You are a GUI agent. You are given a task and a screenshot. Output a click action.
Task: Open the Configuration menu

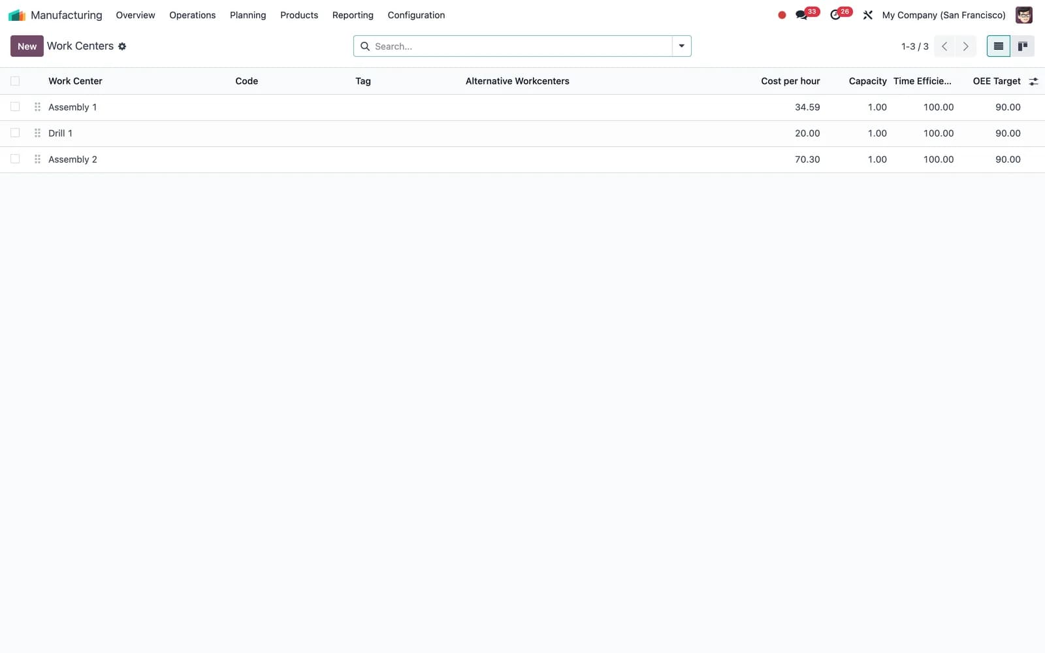[416, 15]
